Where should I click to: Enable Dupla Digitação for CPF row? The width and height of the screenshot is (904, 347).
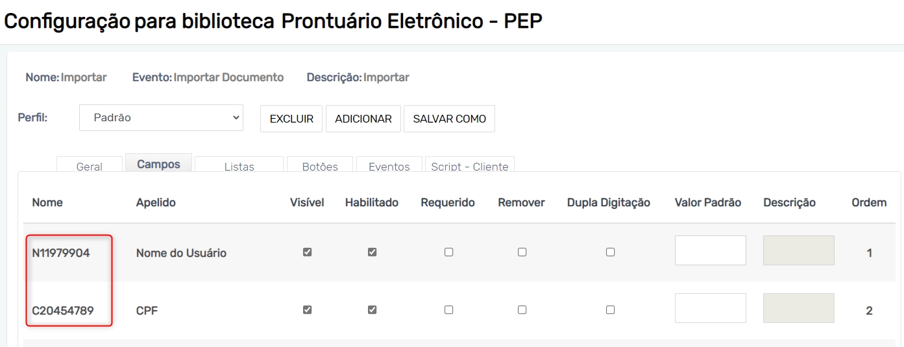[610, 310]
